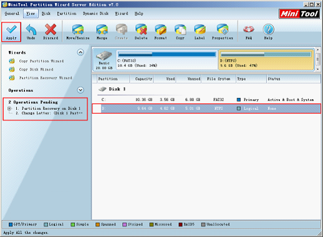Sort by the File System column header
323x237 pixels.
(x=219, y=79)
